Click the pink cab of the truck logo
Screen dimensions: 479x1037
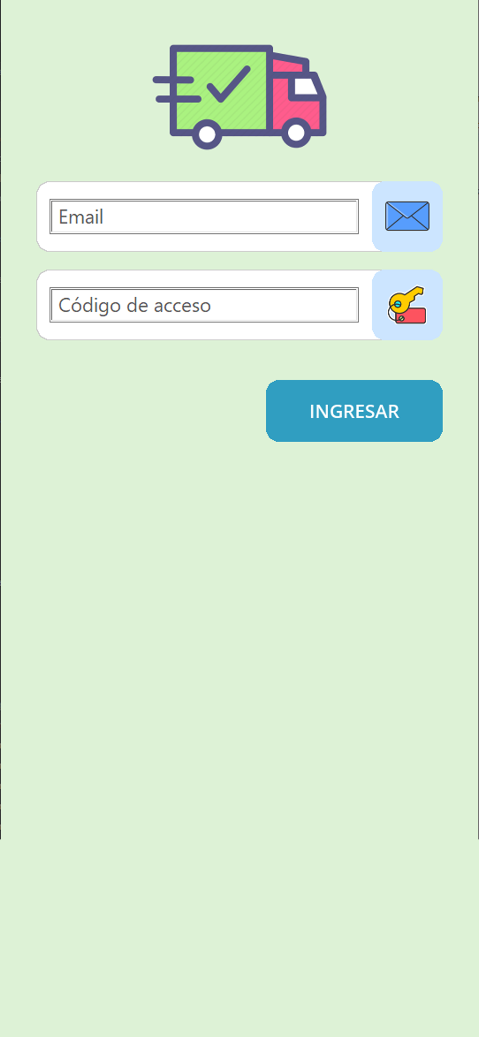coord(299,96)
